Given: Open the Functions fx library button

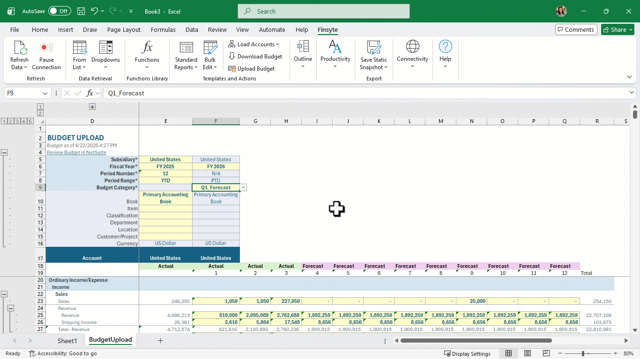Looking at the screenshot, I should [x=147, y=55].
